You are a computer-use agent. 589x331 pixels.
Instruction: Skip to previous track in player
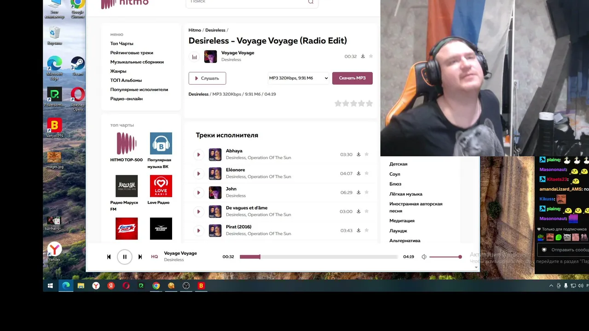[x=109, y=257]
